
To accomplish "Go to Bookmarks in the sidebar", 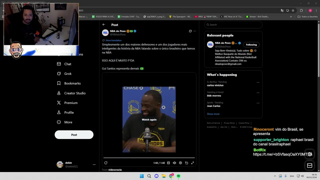I will [x=69, y=83].
